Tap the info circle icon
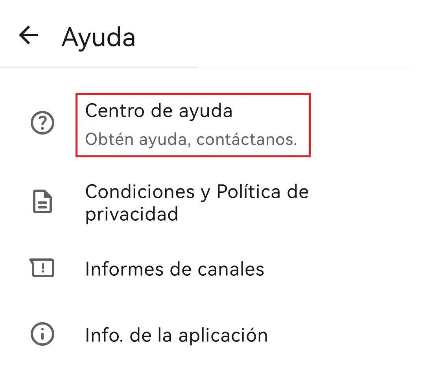422x378 pixels. pyautogui.click(x=42, y=335)
